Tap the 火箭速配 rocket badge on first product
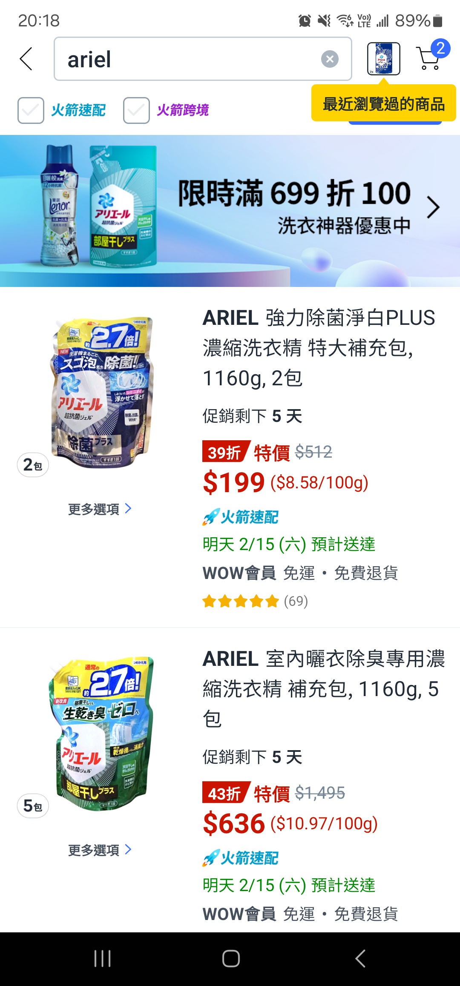Viewport: 460px width, 986px height. [x=240, y=517]
